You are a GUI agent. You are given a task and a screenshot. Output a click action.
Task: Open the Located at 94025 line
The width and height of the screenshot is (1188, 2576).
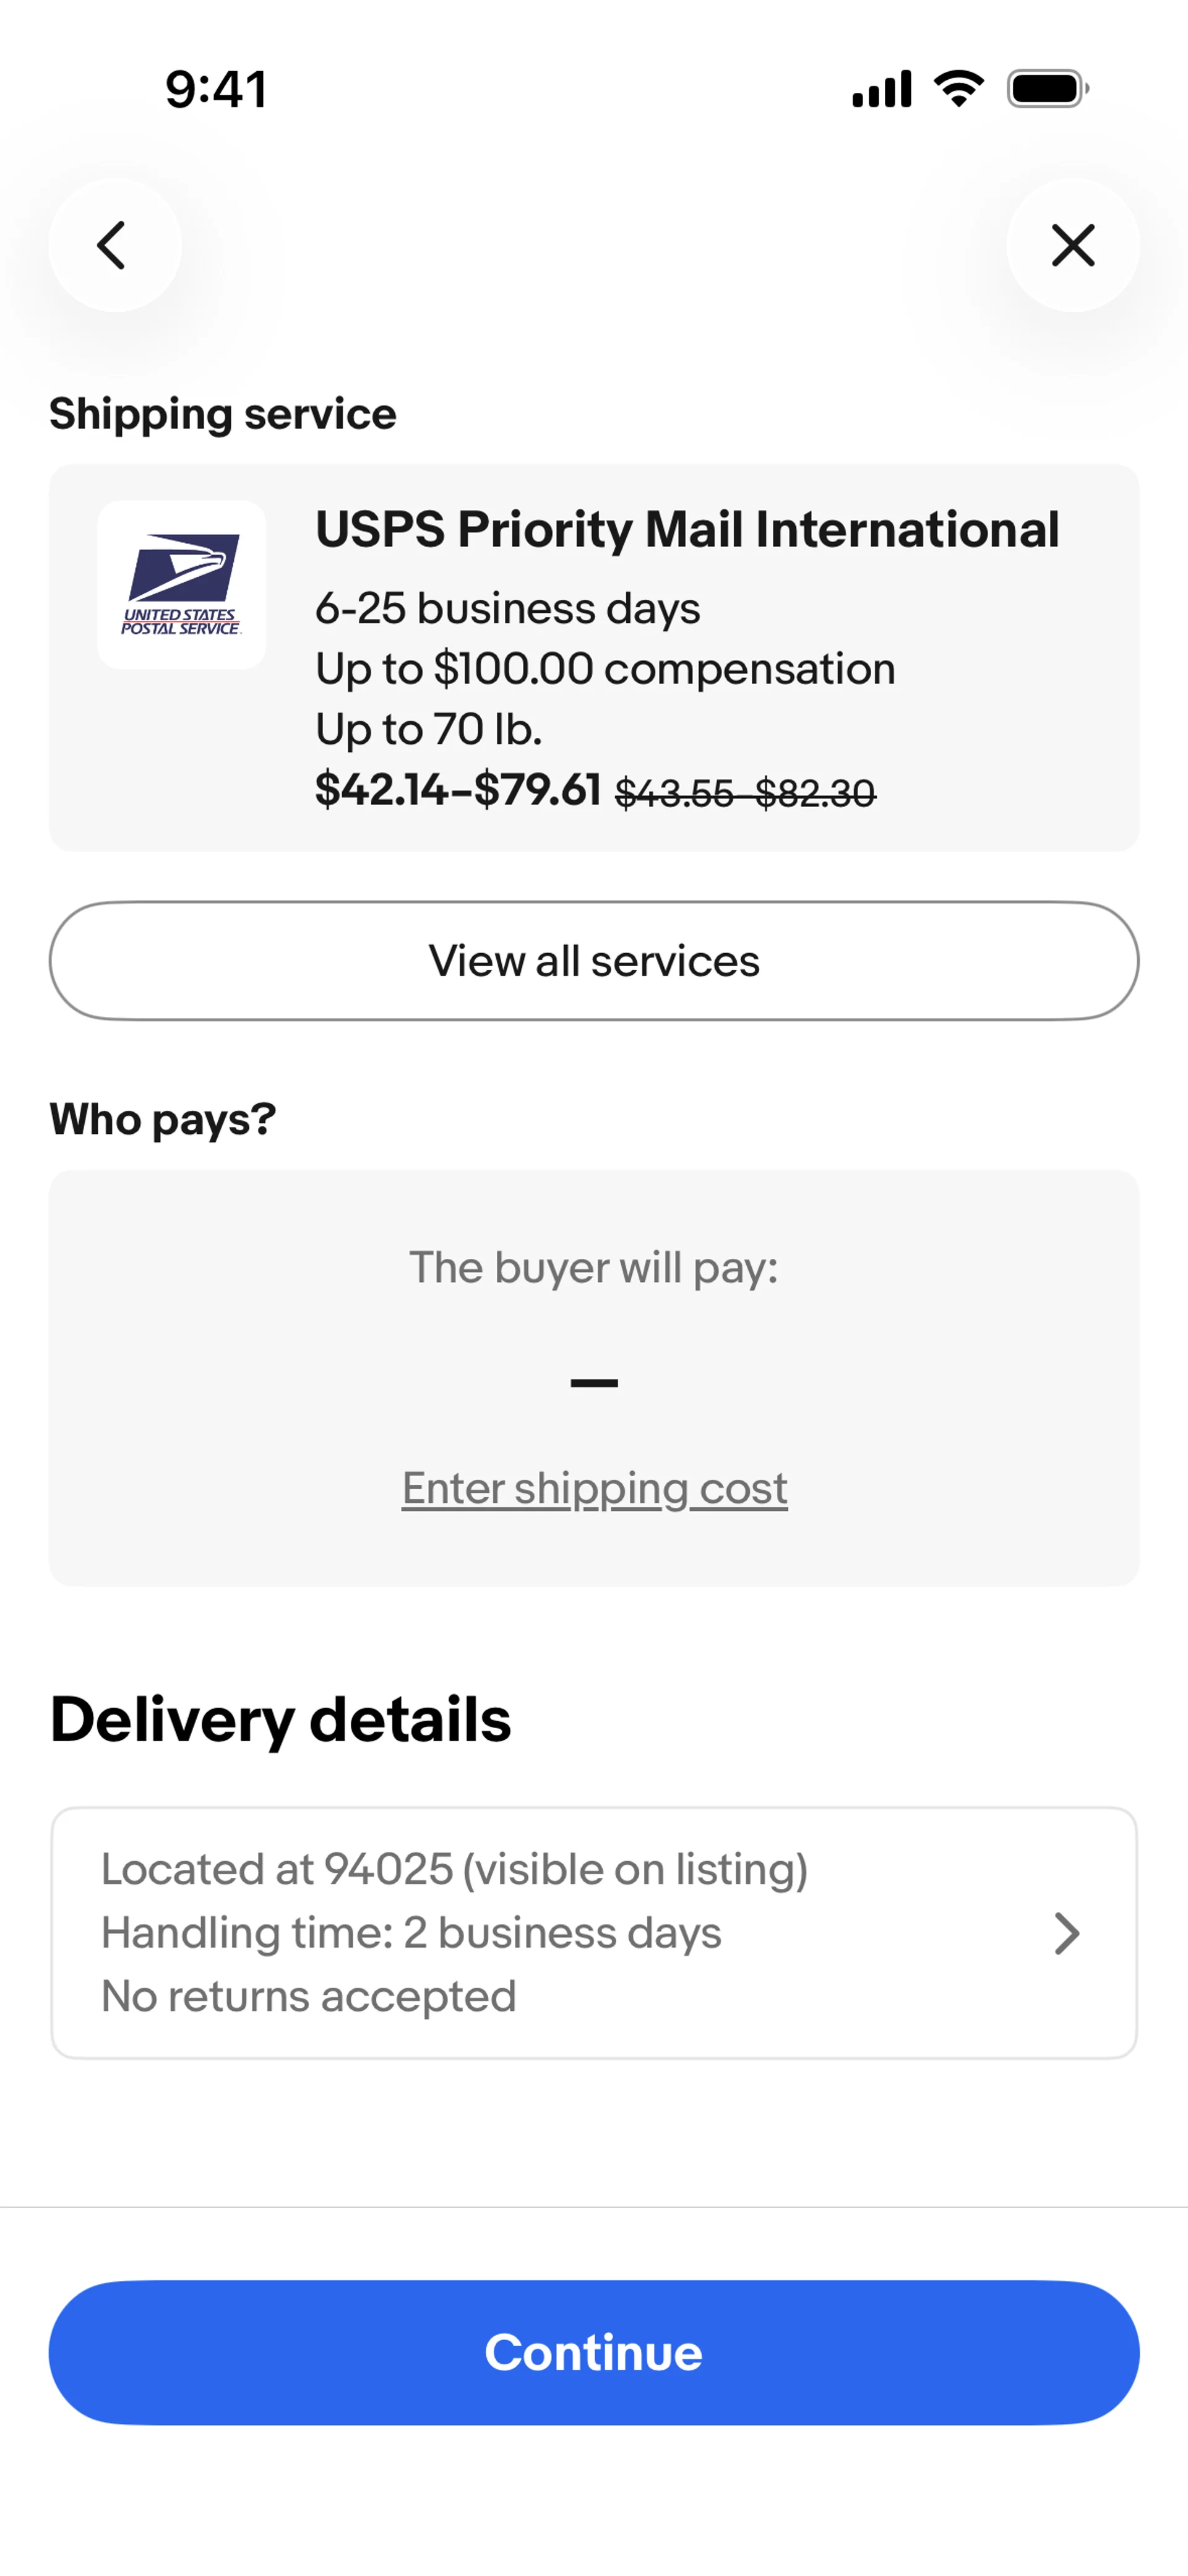[x=454, y=1869]
